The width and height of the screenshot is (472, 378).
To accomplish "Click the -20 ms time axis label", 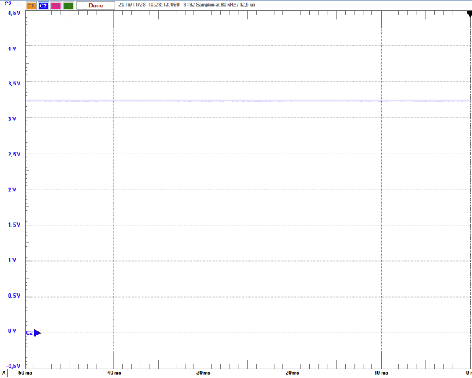I will point(291,373).
